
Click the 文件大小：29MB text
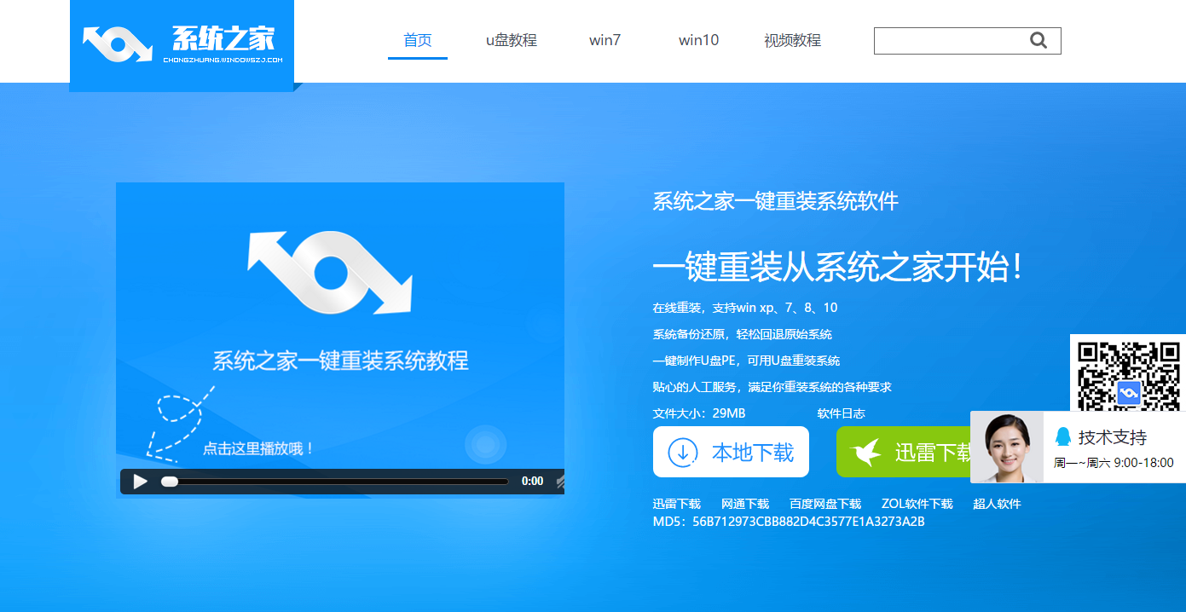pyautogui.click(x=699, y=413)
